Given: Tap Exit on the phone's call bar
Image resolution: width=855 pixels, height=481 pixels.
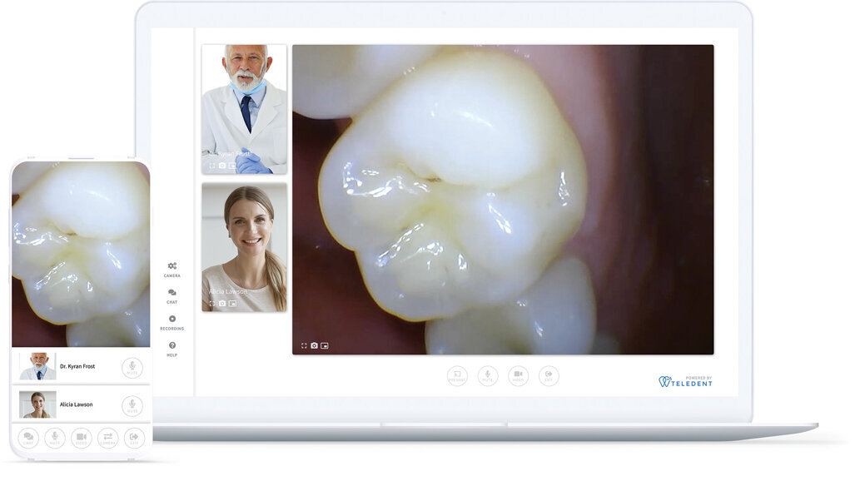Looking at the screenshot, I should (x=133, y=437).
